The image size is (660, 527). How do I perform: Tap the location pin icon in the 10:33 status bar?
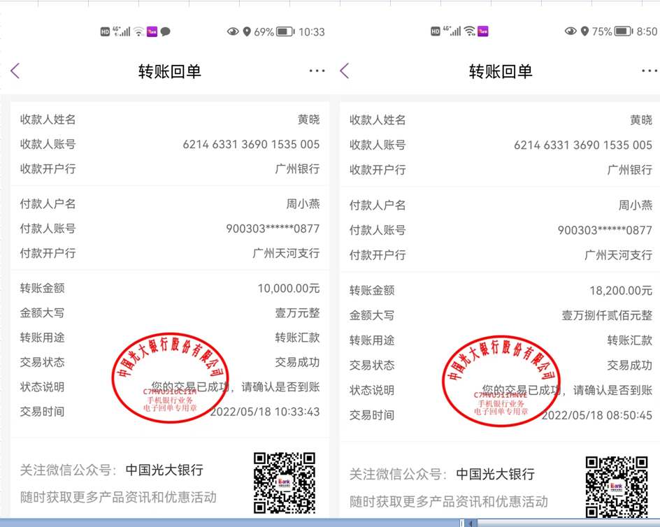(x=247, y=31)
